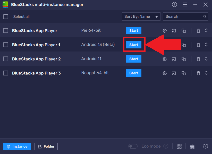
Task: Check the Select all checkbox
Action: coord(6,16)
